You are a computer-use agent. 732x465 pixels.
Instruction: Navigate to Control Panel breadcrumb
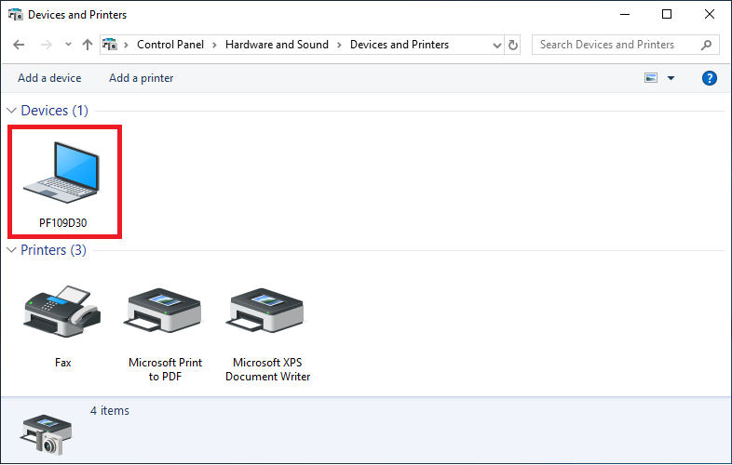click(x=170, y=45)
